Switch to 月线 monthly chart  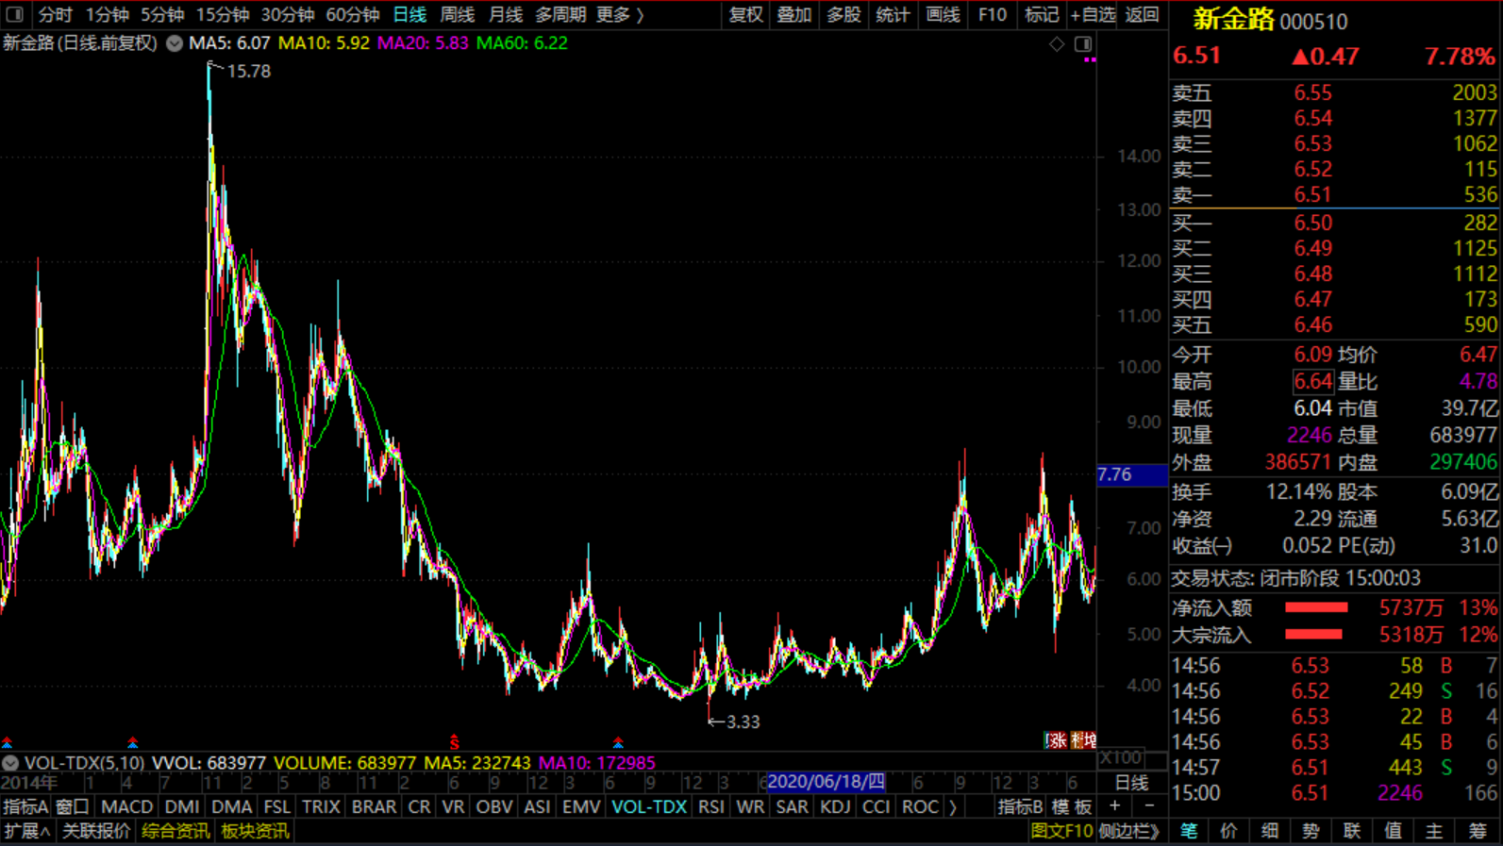click(x=506, y=14)
